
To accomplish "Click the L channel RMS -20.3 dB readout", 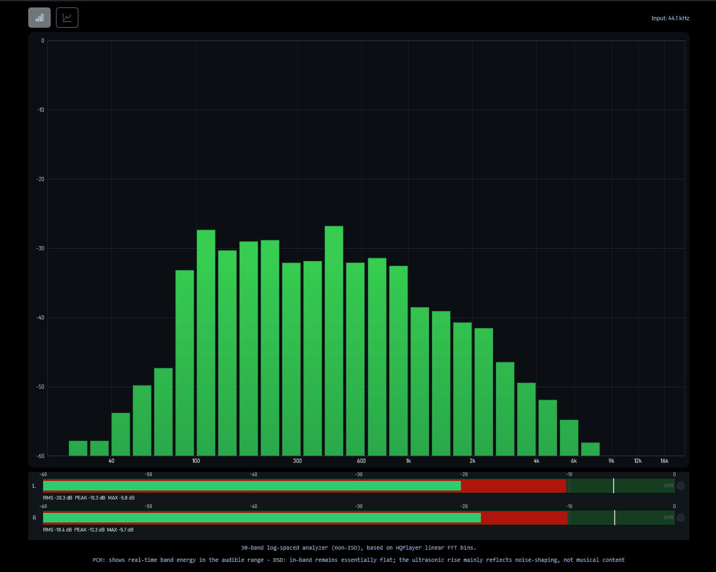I will (58, 498).
